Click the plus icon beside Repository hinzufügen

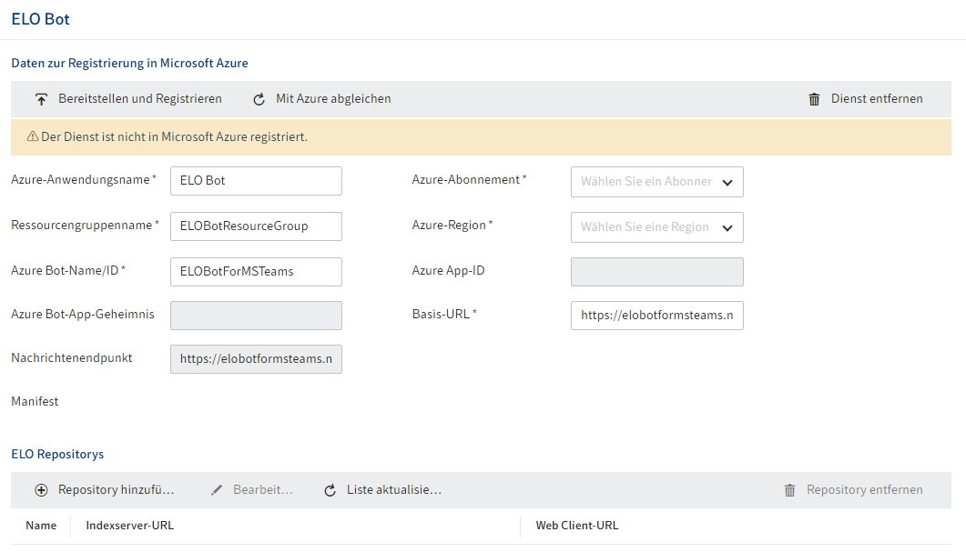pyautogui.click(x=41, y=490)
